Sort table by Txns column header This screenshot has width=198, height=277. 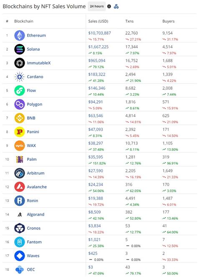(x=129, y=21)
